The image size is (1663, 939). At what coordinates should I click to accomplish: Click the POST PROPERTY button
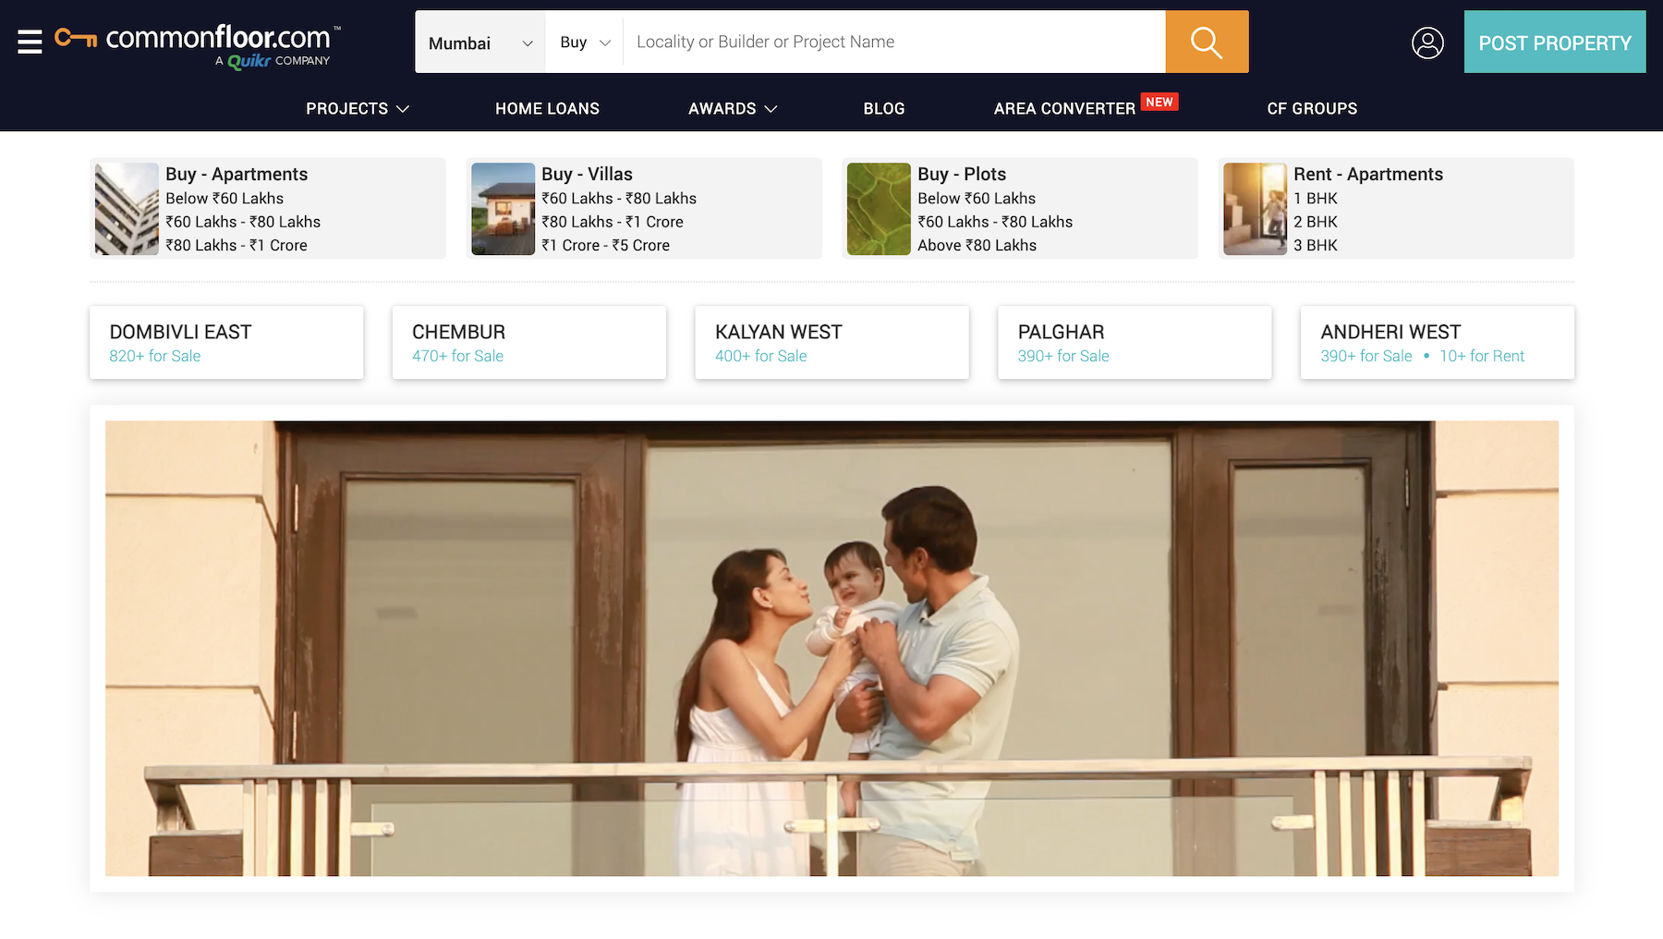point(1555,43)
